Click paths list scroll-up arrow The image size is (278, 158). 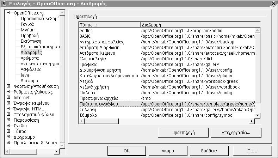click(257, 30)
